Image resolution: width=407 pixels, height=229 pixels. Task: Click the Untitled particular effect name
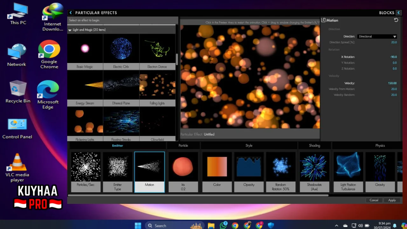pyautogui.click(x=209, y=134)
